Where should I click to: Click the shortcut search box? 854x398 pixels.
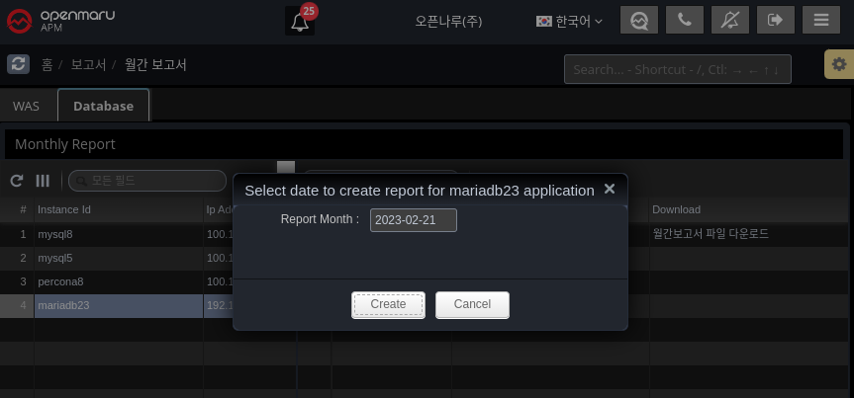click(x=677, y=69)
